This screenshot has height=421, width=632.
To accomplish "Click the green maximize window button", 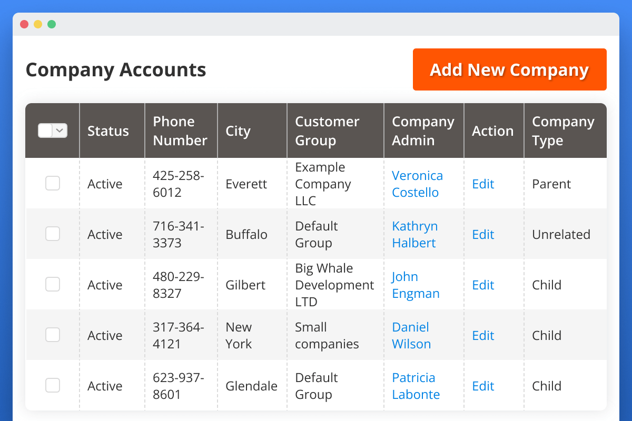I will point(52,24).
